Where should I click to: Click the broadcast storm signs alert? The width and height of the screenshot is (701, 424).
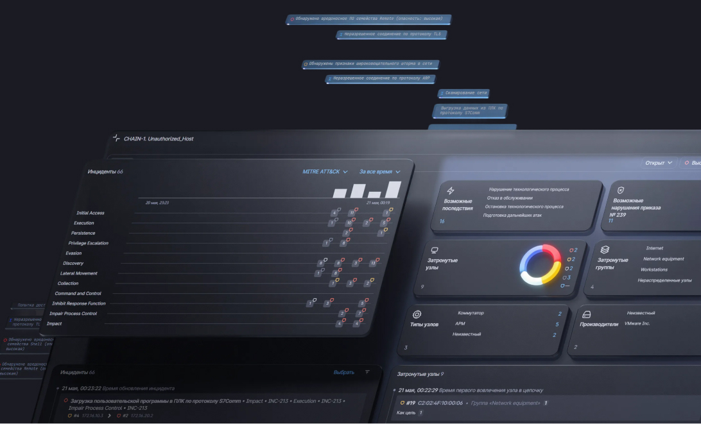click(x=370, y=64)
